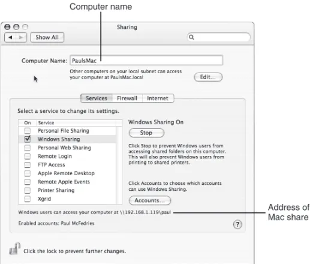The image size is (310, 264).
Task: Select the FTP Access row
Action: (x=67, y=165)
